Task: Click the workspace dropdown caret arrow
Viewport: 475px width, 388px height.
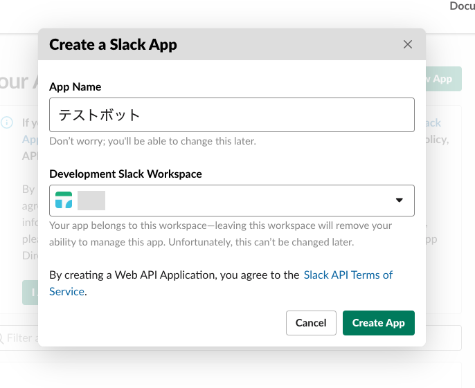Action: pyautogui.click(x=400, y=200)
